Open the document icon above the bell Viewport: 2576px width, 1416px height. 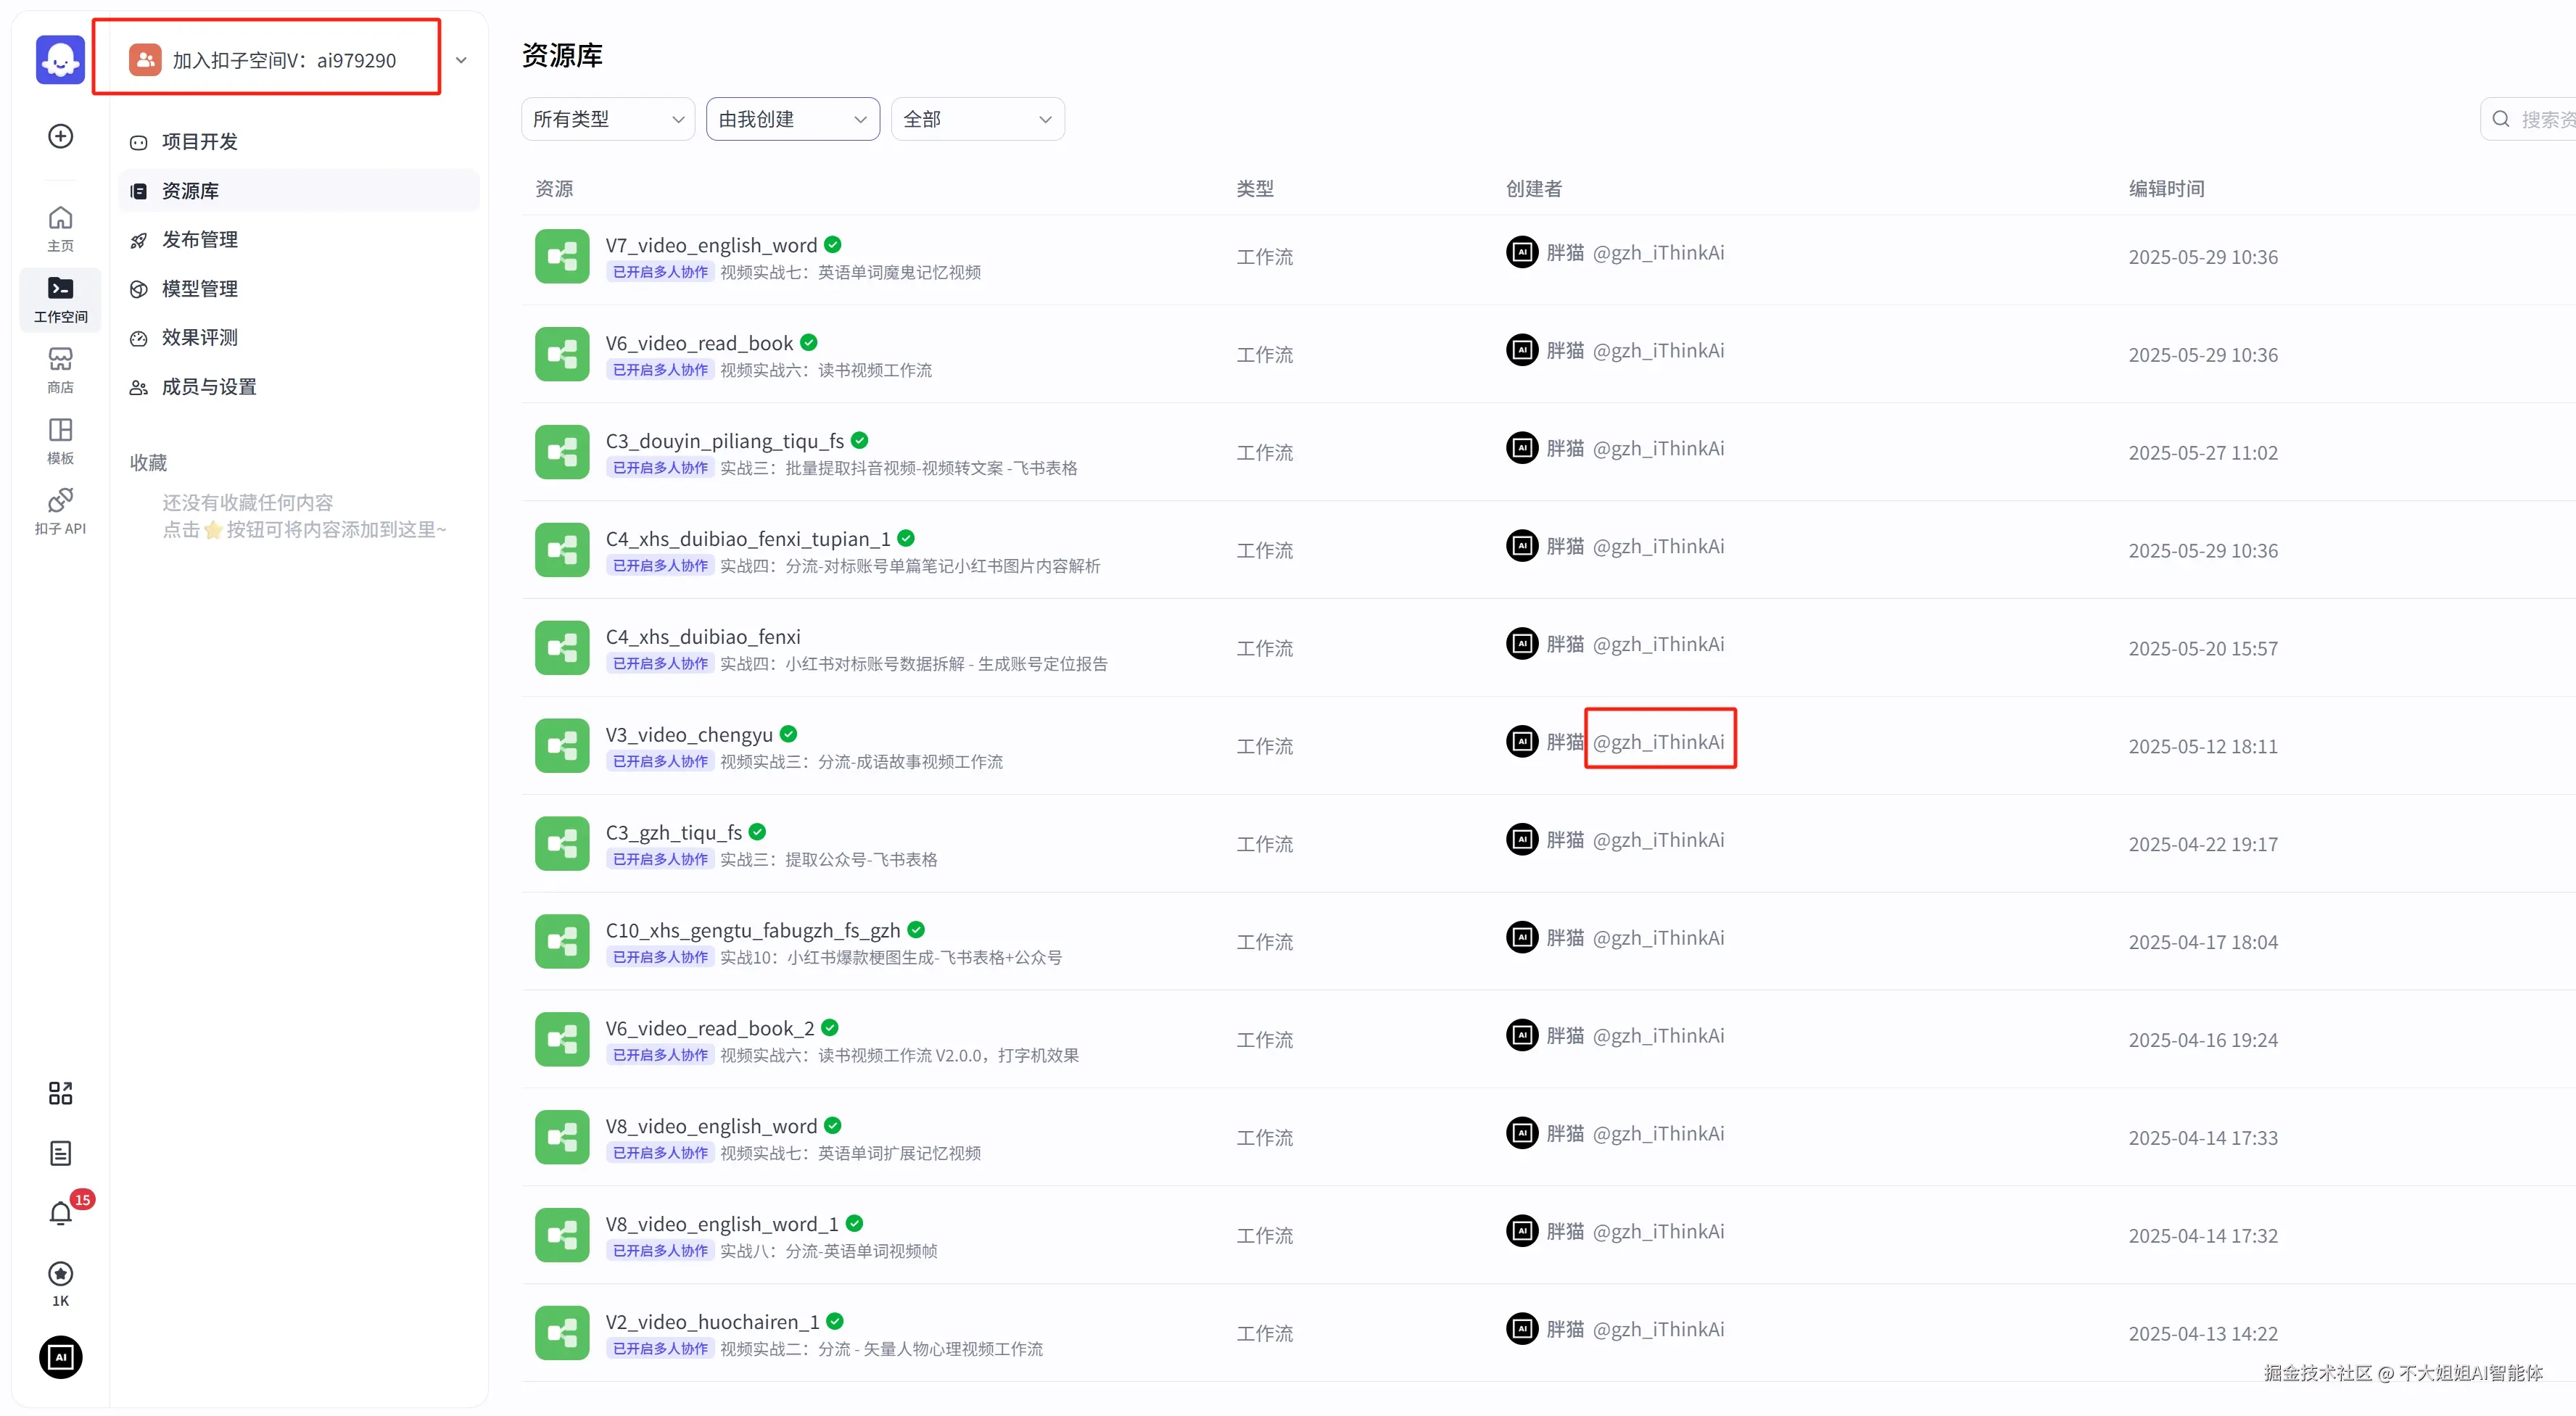pos(60,1153)
